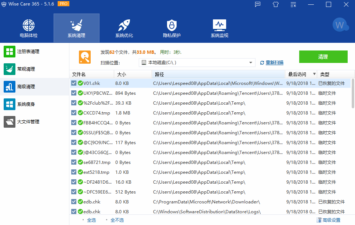Uncheck the se68721.tmp file checkbox
This screenshot has height=225, width=355.
[x=73, y=162]
